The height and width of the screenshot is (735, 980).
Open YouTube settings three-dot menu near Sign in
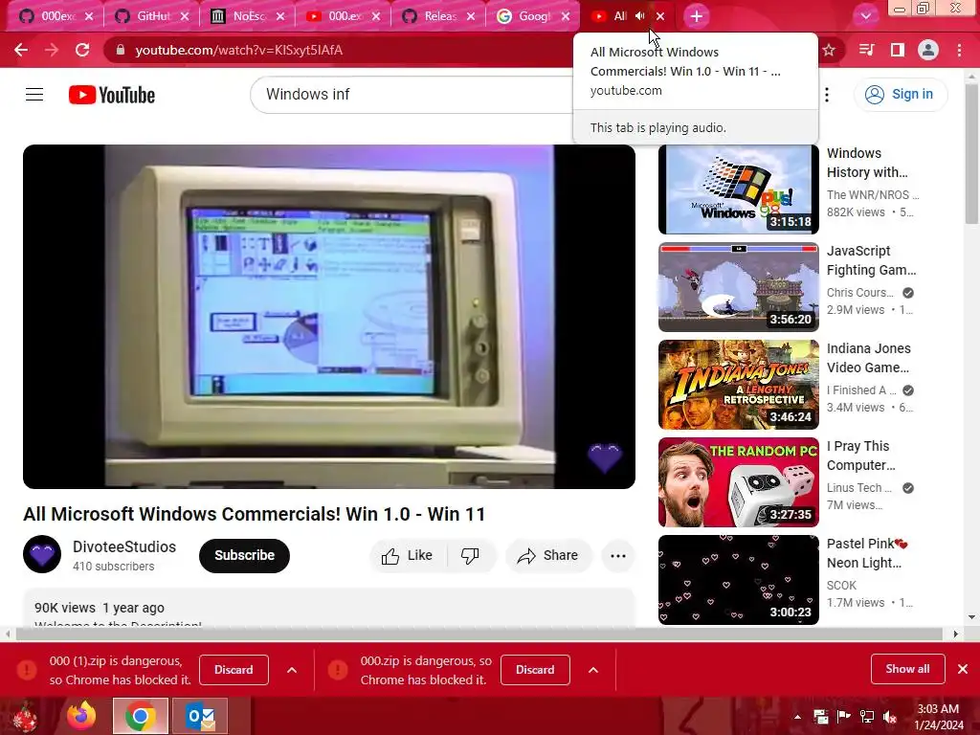click(827, 95)
